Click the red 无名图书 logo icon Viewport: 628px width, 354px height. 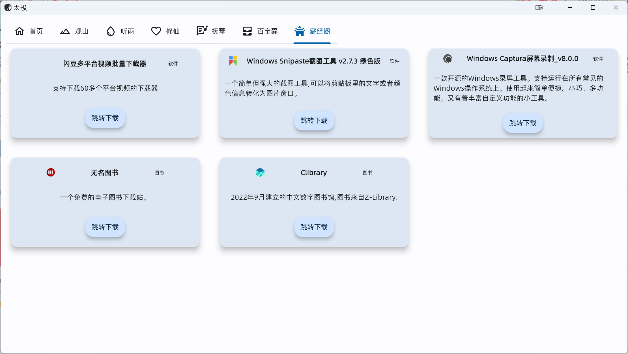[x=51, y=172]
